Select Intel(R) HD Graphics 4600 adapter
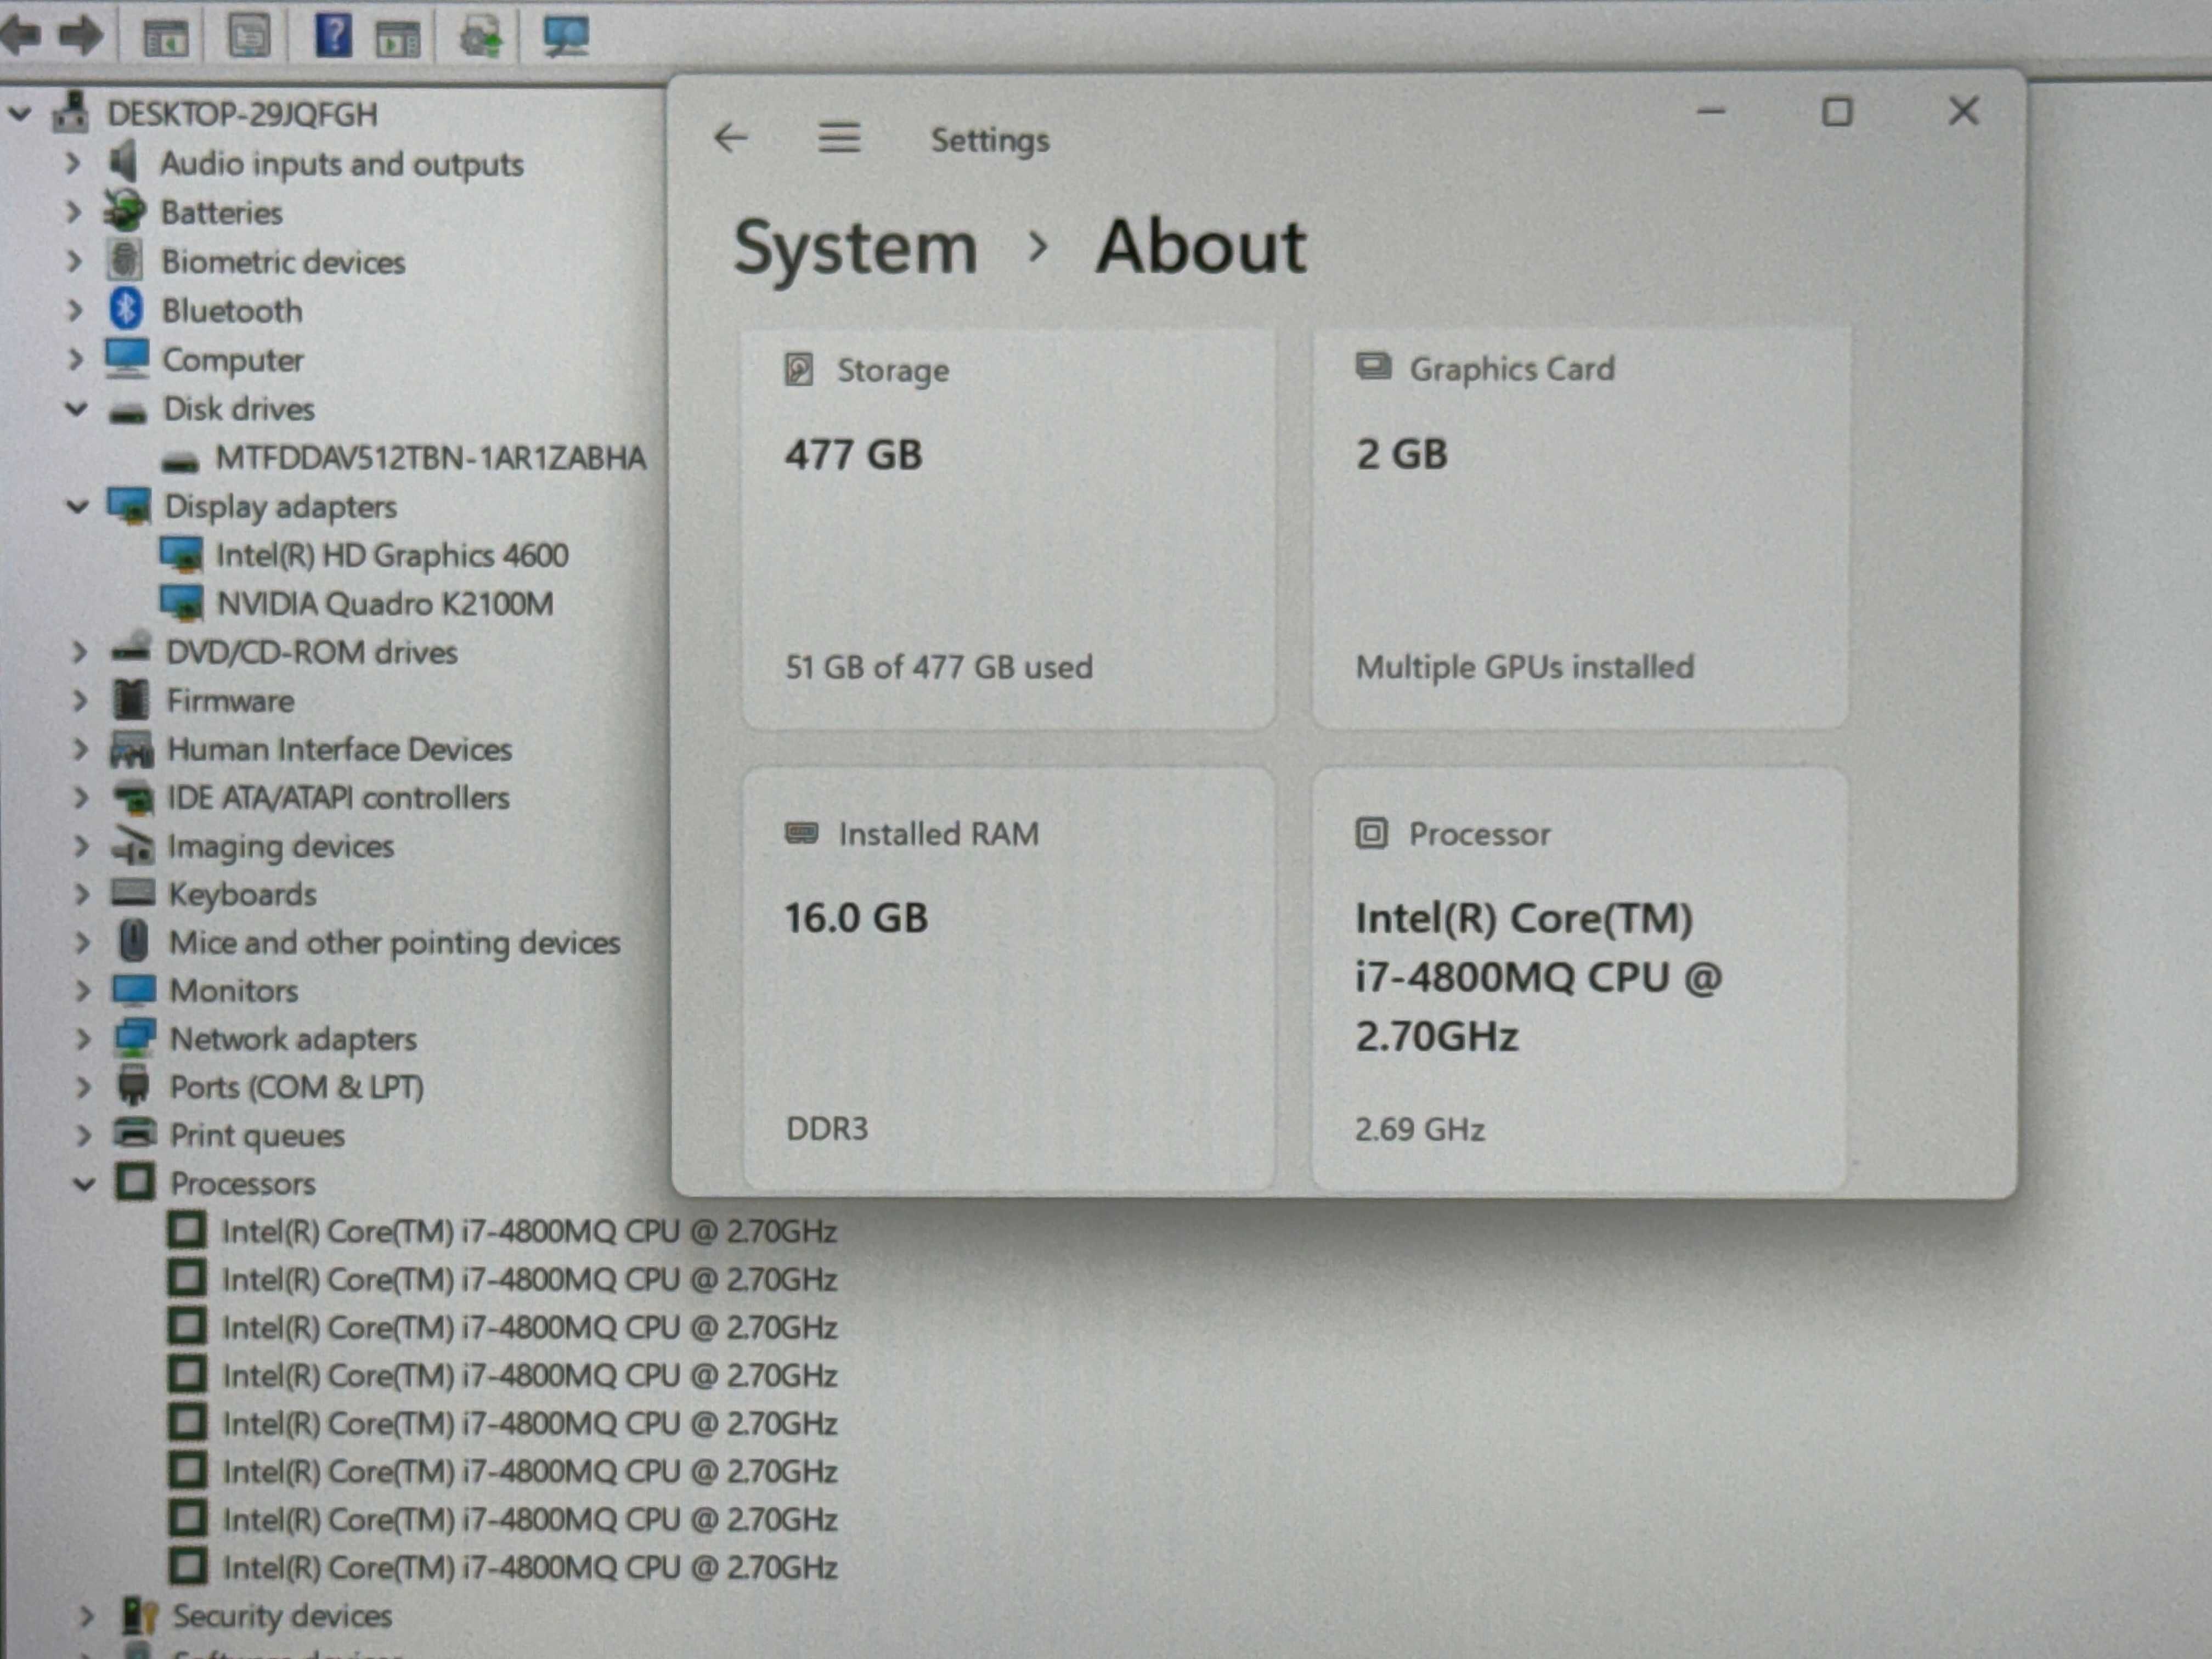Image resolution: width=2212 pixels, height=1659 pixels. click(392, 555)
